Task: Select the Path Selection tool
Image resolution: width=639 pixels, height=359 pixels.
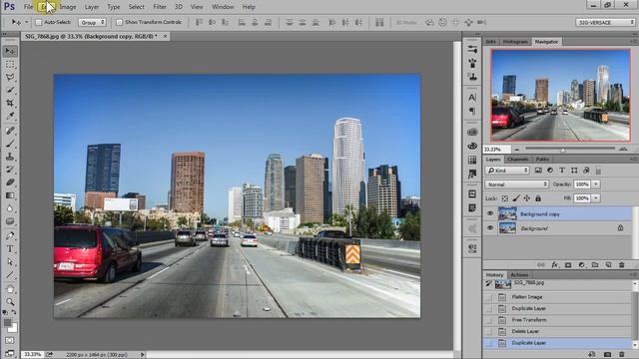Action: [10, 261]
